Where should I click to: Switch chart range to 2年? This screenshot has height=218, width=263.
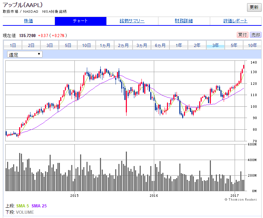point(197,45)
